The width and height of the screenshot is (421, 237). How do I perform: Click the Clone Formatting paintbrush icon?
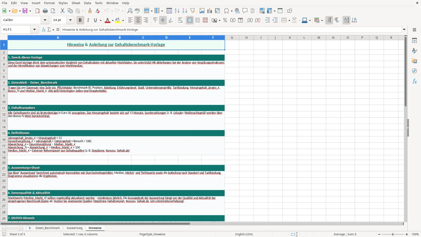90,11
